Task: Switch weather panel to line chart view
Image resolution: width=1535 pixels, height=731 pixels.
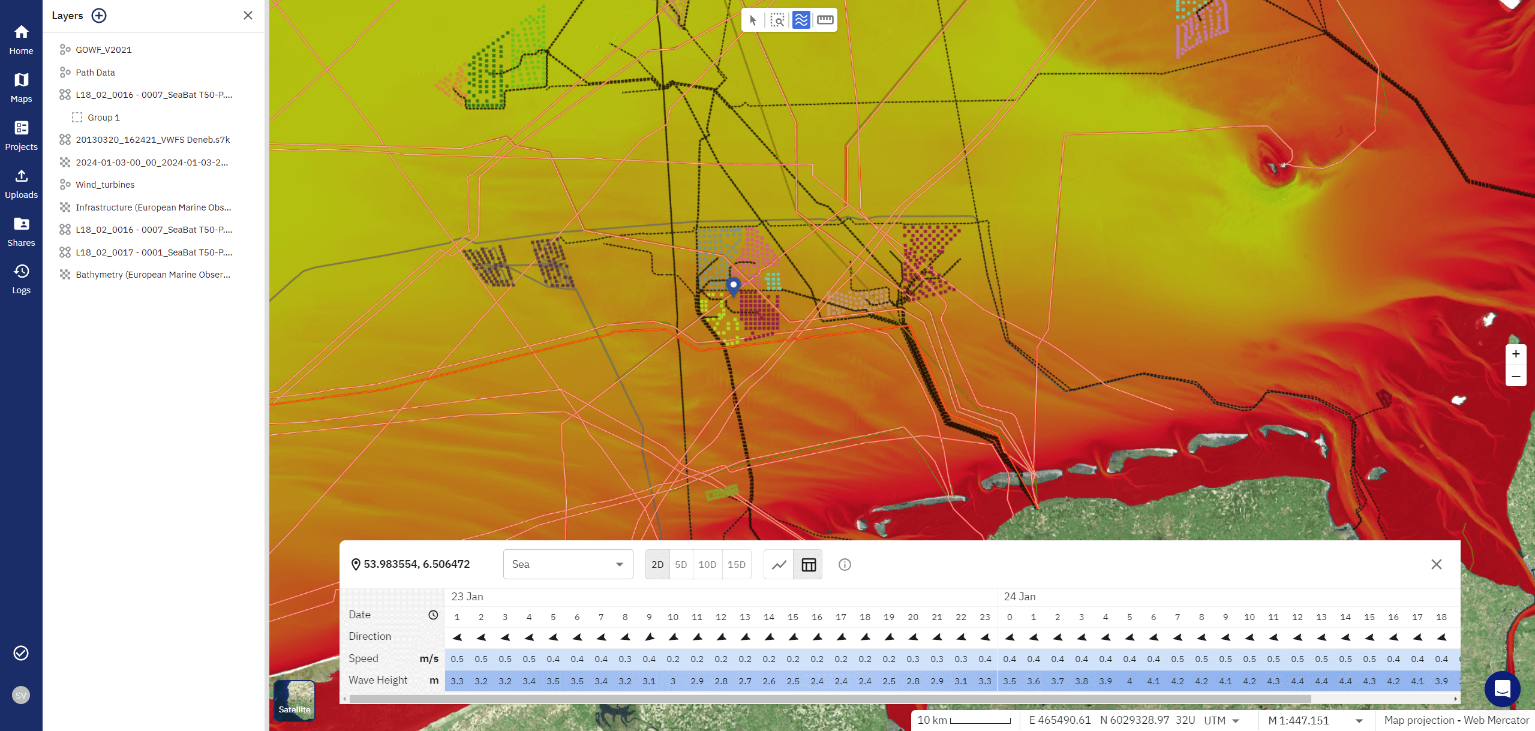Action: (x=778, y=564)
